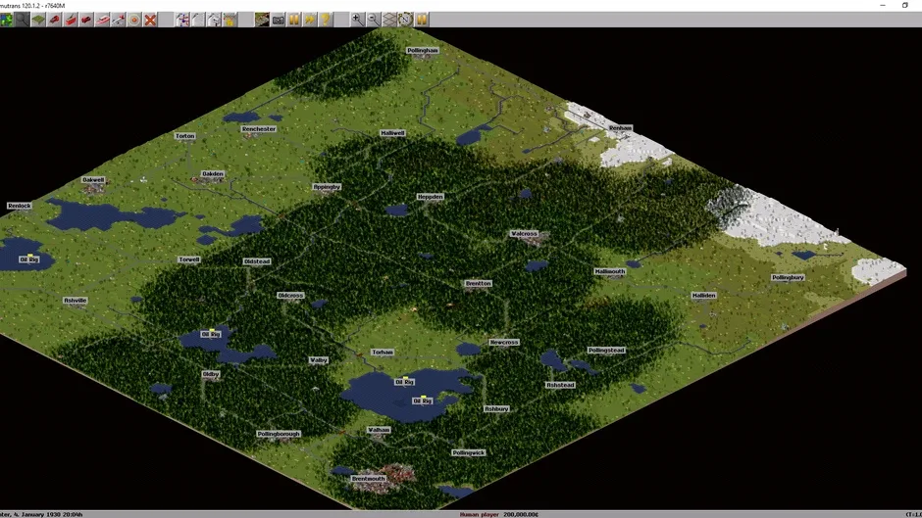Viewport: 922px width, 518px height.
Task: Open the line management window
Action: pos(182,20)
